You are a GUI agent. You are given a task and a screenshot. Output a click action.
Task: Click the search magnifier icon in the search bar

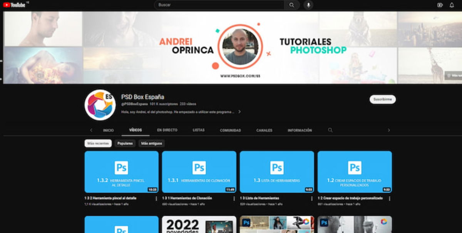click(x=291, y=5)
